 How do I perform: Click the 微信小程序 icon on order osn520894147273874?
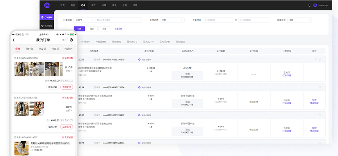139,87
